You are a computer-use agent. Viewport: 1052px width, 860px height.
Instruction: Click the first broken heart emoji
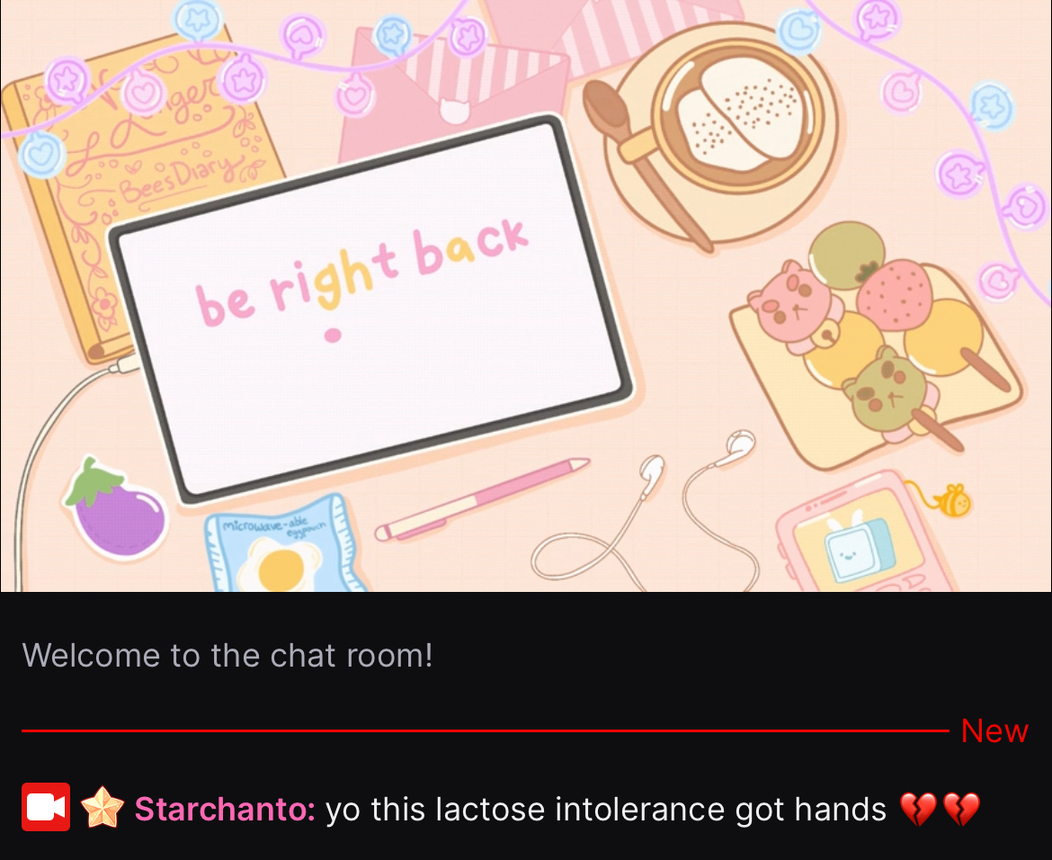[x=917, y=809]
